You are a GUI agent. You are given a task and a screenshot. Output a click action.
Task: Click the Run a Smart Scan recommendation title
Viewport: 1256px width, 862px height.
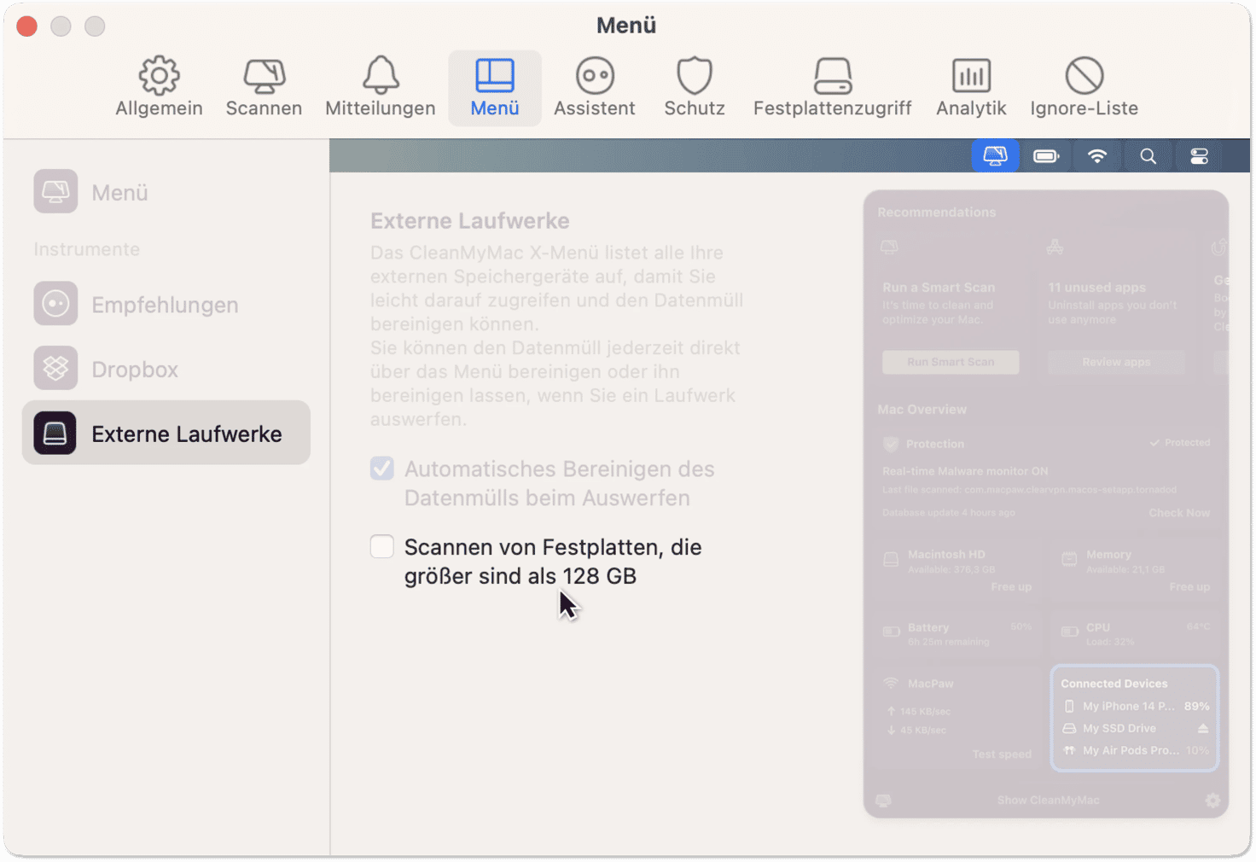pos(939,288)
